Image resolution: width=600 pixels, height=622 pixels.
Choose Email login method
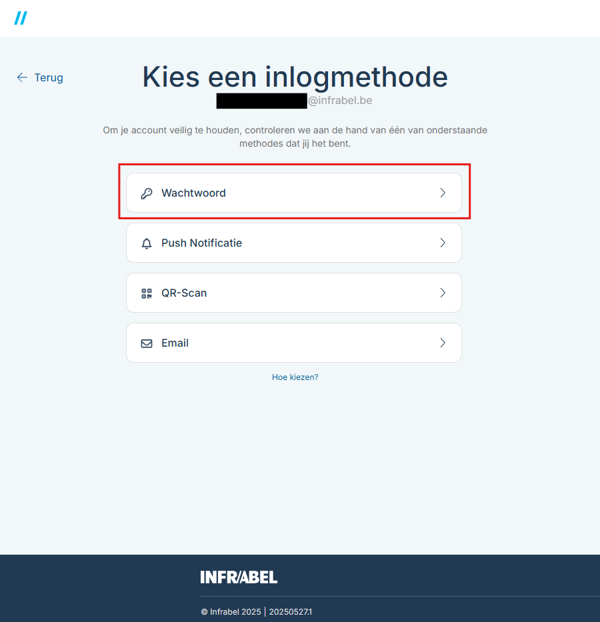click(x=294, y=343)
